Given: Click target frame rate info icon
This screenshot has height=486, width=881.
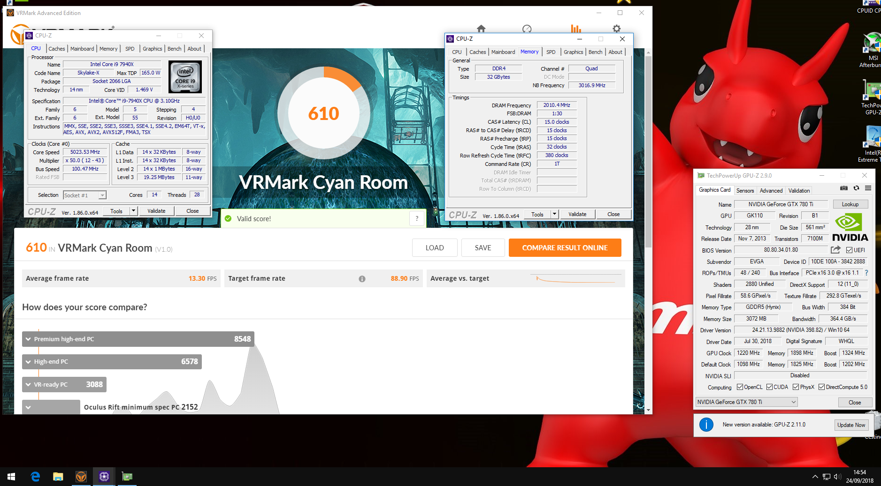Looking at the screenshot, I should coord(362,279).
